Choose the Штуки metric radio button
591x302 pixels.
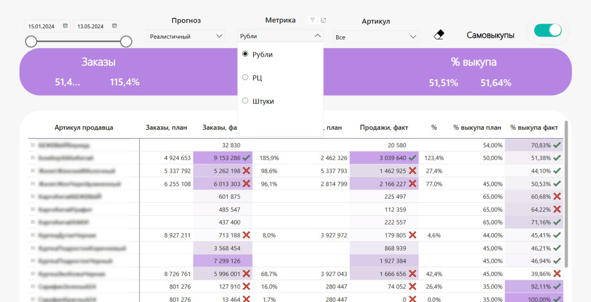[x=245, y=101]
